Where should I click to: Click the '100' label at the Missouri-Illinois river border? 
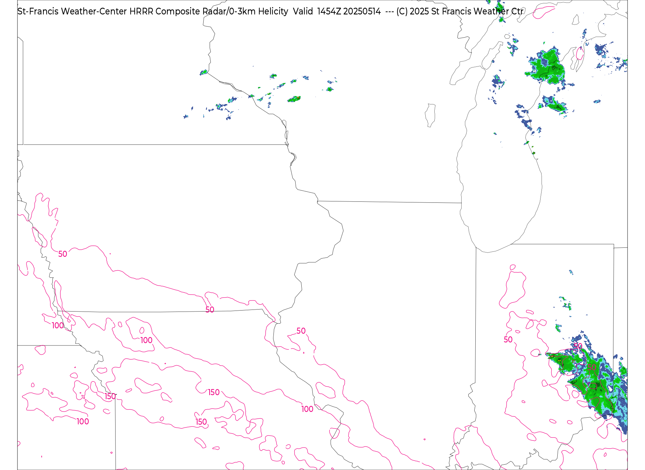pos(307,409)
